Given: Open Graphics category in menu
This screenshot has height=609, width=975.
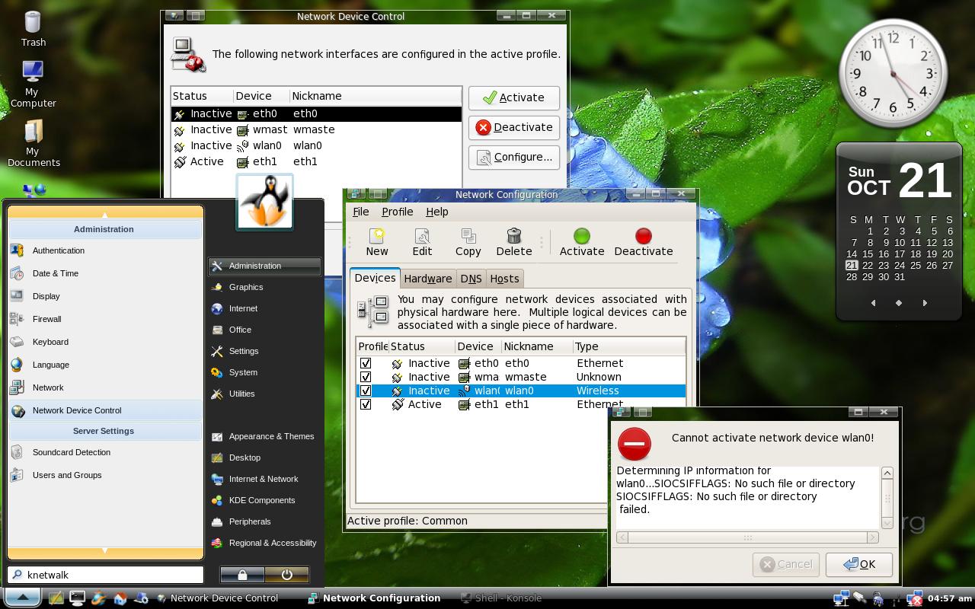Looking at the screenshot, I should (x=264, y=287).
